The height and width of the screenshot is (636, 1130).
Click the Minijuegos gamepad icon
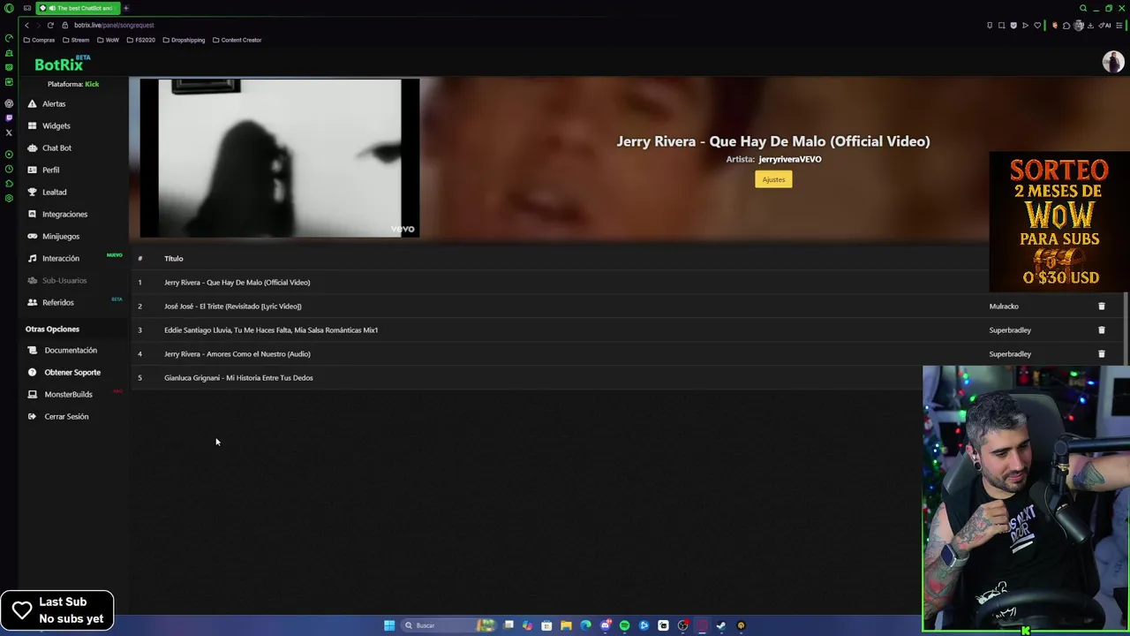33,236
